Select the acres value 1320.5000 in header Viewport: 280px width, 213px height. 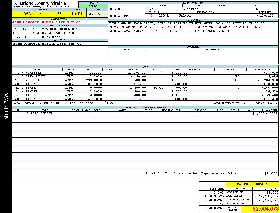point(97,14)
